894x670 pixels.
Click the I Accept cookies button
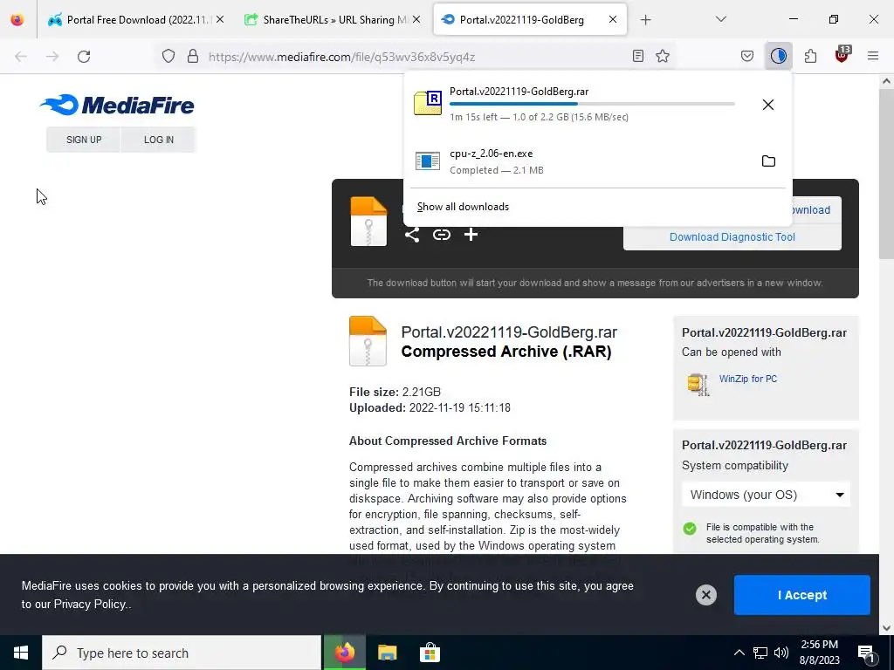point(801,595)
